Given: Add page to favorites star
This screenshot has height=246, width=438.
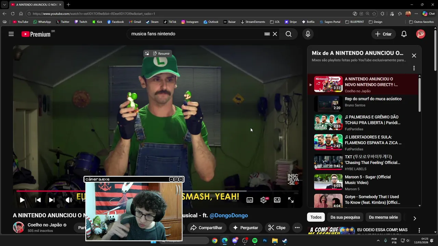Looking at the screenshot, I should pyautogui.click(x=374, y=14).
